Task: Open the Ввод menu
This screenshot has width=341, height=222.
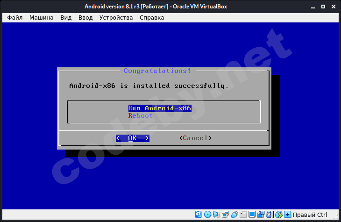Action: [85, 18]
